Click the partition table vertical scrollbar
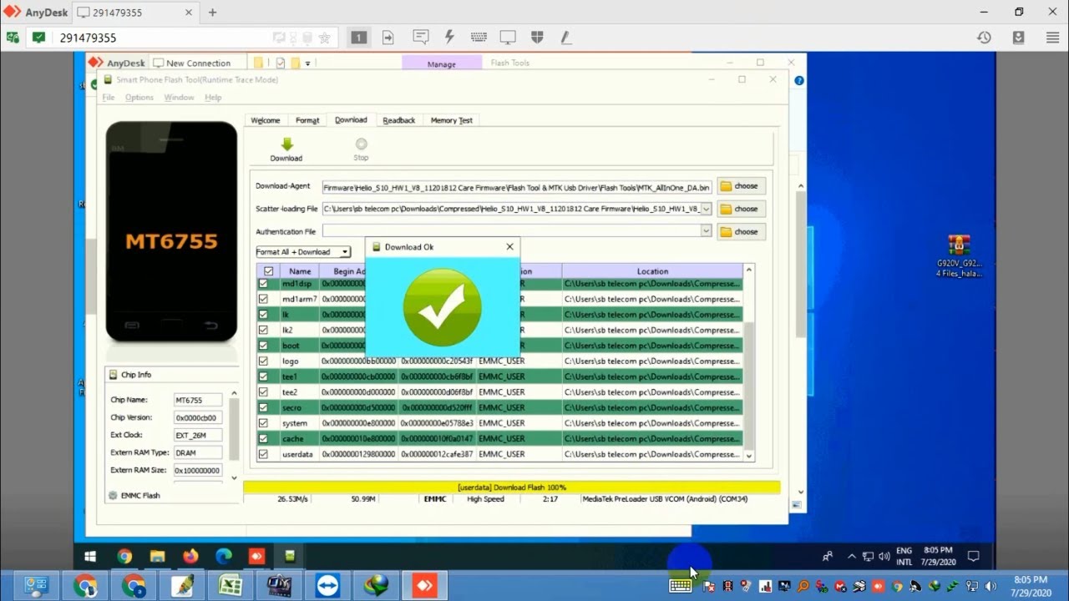The width and height of the screenshot is (1069, 601). [748, 362]
